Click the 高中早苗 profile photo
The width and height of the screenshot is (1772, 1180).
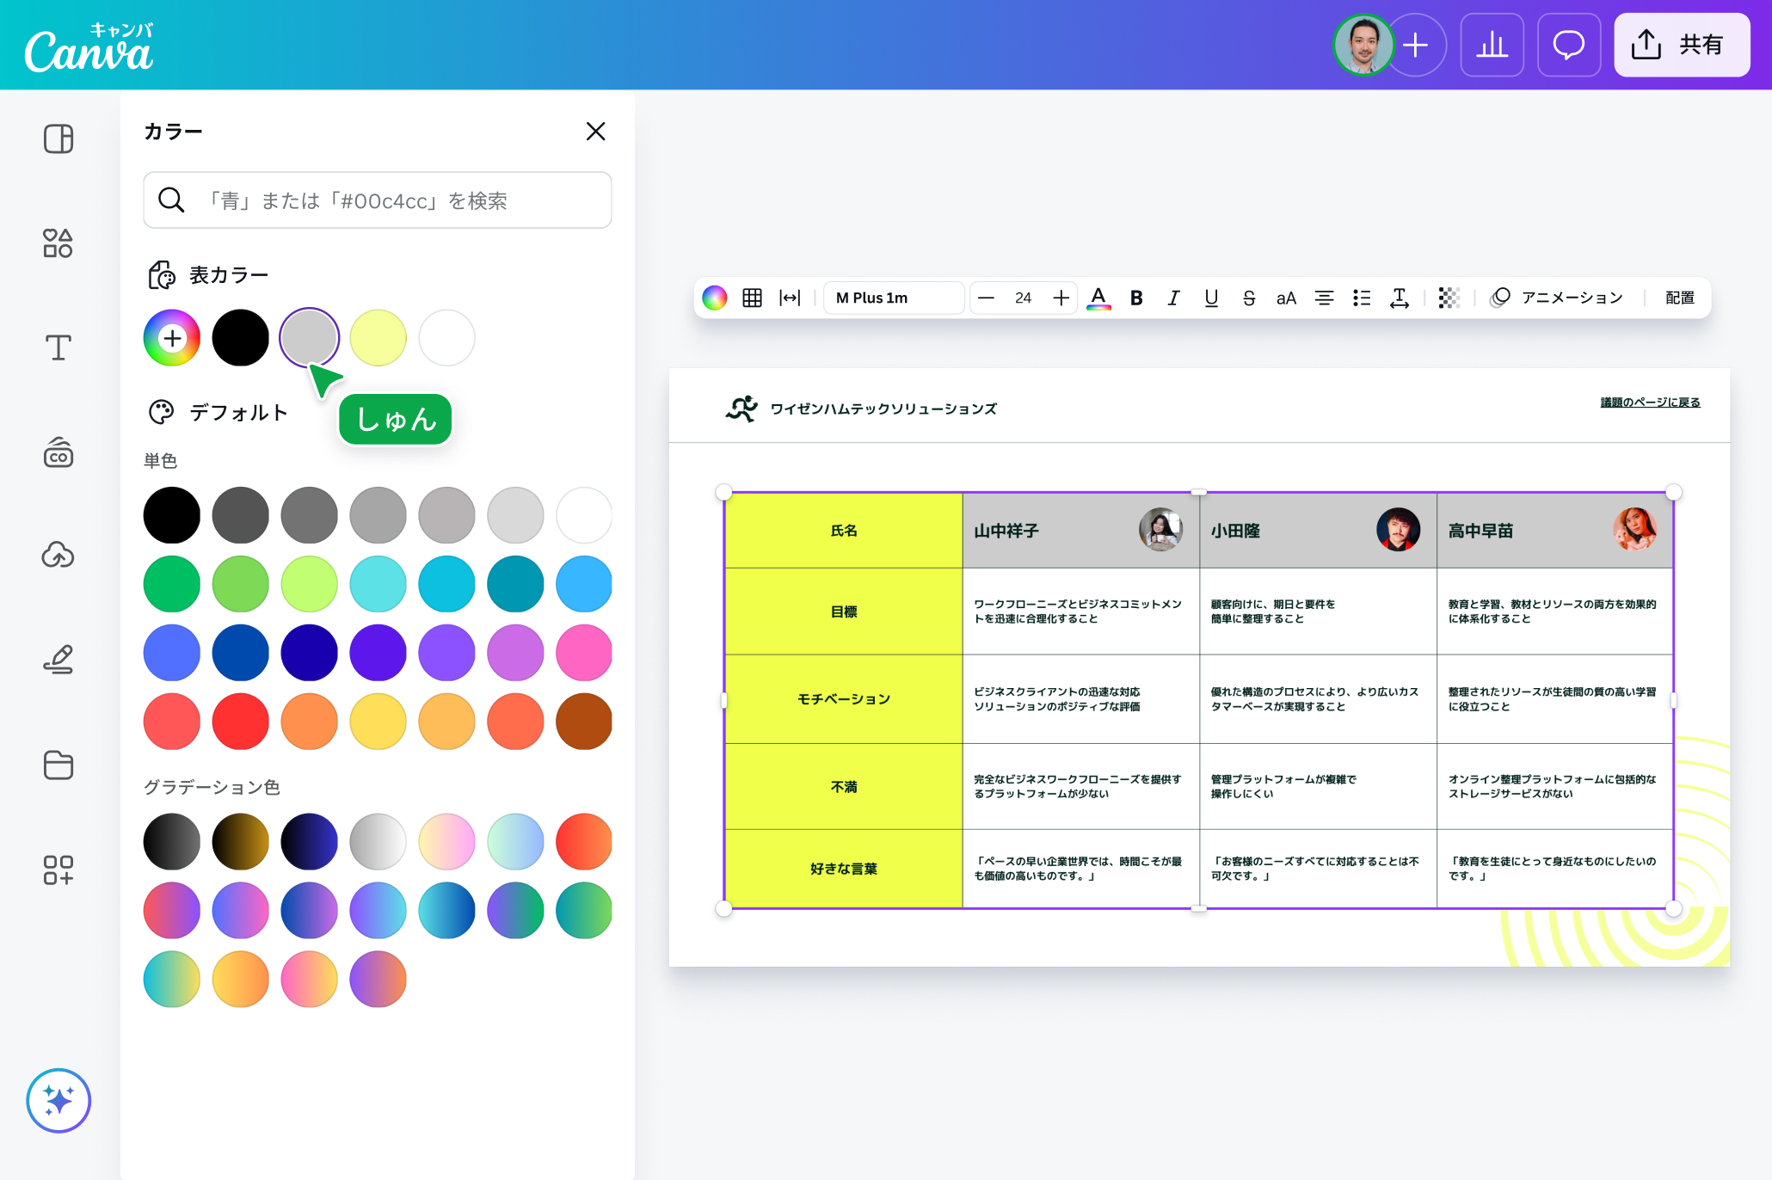tap(1635, 529)
